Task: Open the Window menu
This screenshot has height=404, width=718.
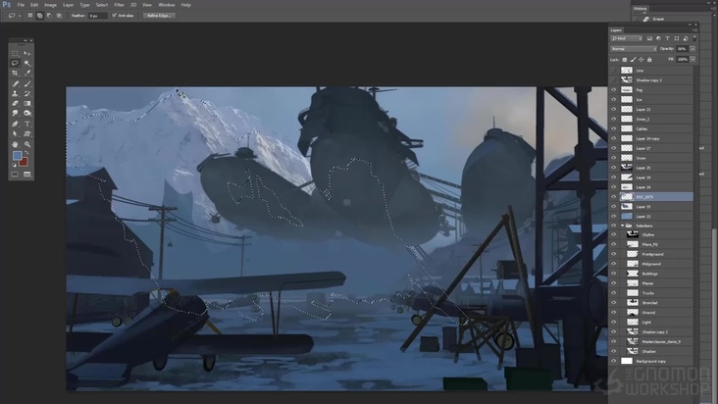Action: pos(167,5)
